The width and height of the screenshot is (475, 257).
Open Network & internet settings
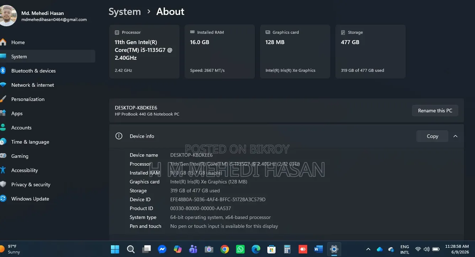click(48, 85)
